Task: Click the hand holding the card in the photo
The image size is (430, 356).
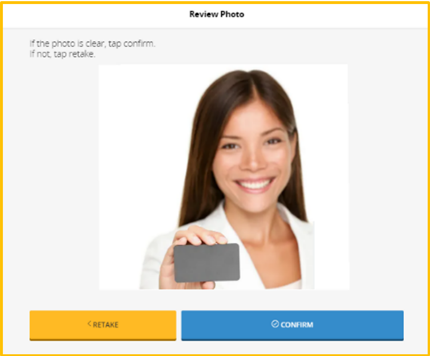Action: click(189, 255)
